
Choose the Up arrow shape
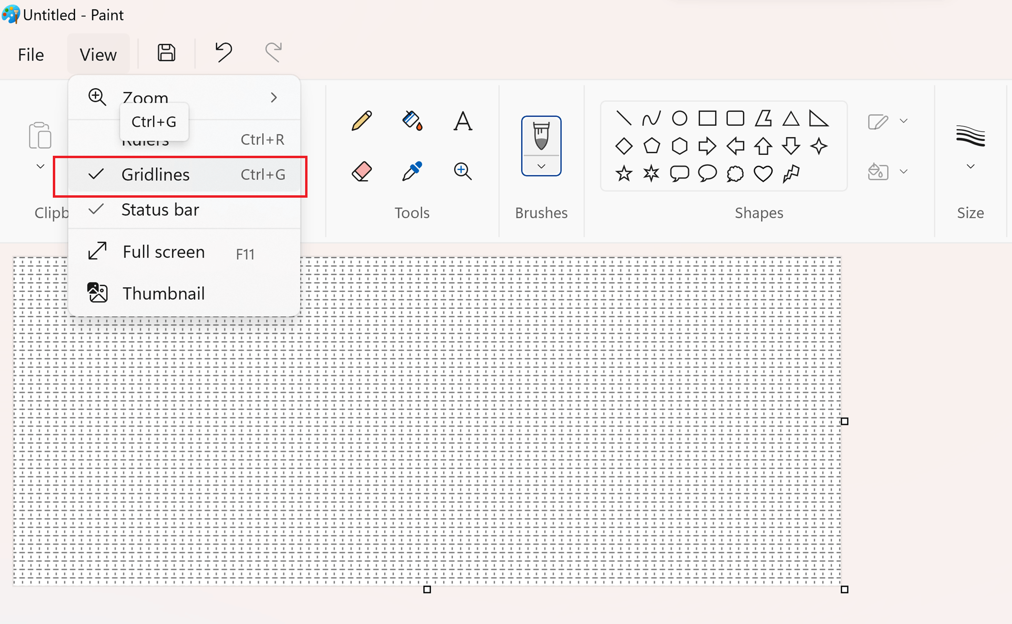pos(763,146)
